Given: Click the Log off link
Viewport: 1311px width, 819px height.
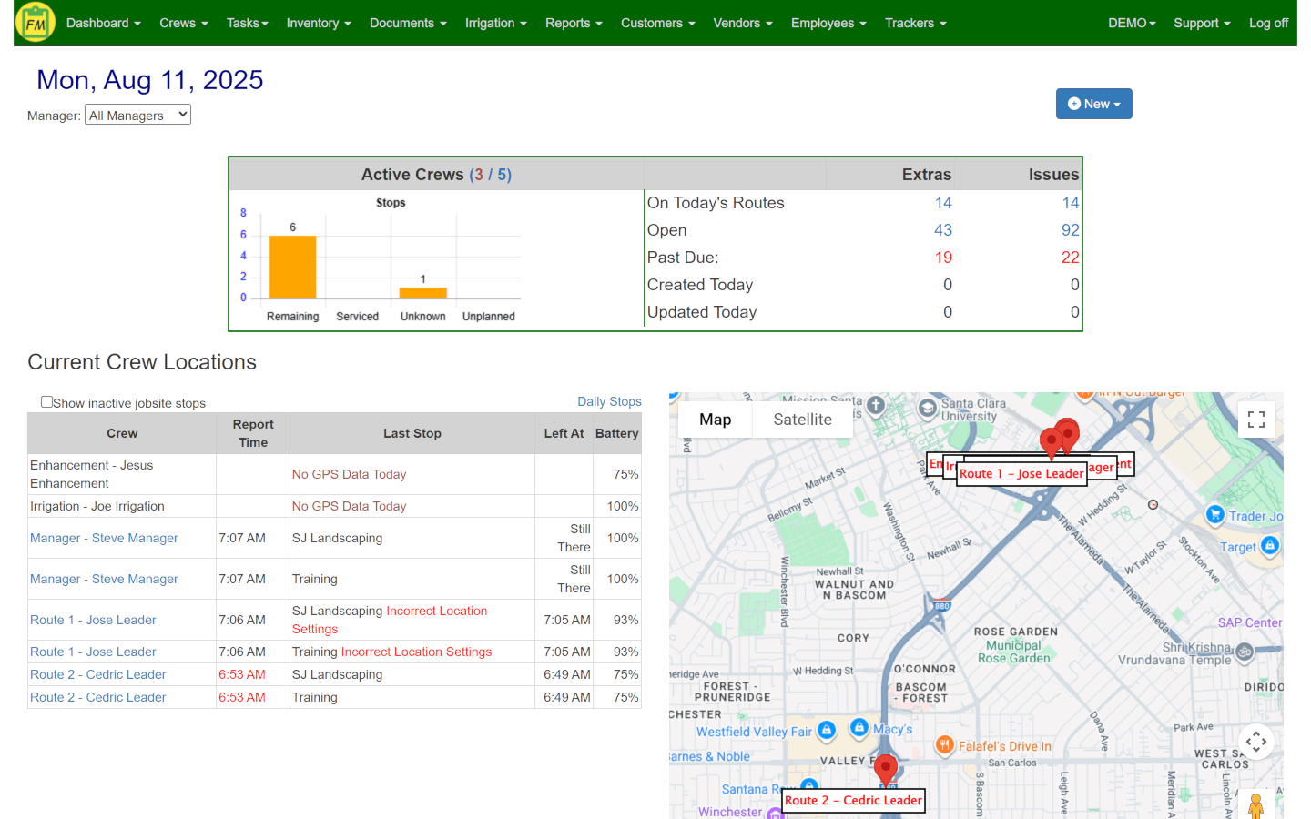Looking at the screenshot, I should (x=1268, y=23).
